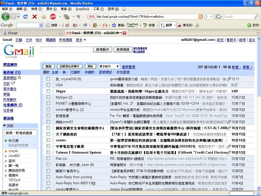Tick checkbox for 順發3C會員中心 email
Screen dimensions: 261x196
48,170
